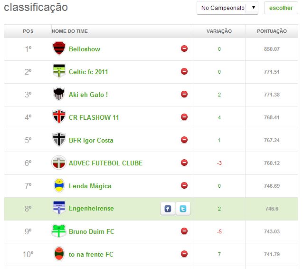Open the BFR Igor Costa team link
Screen dimensions: 303x269
click(91, 140)
